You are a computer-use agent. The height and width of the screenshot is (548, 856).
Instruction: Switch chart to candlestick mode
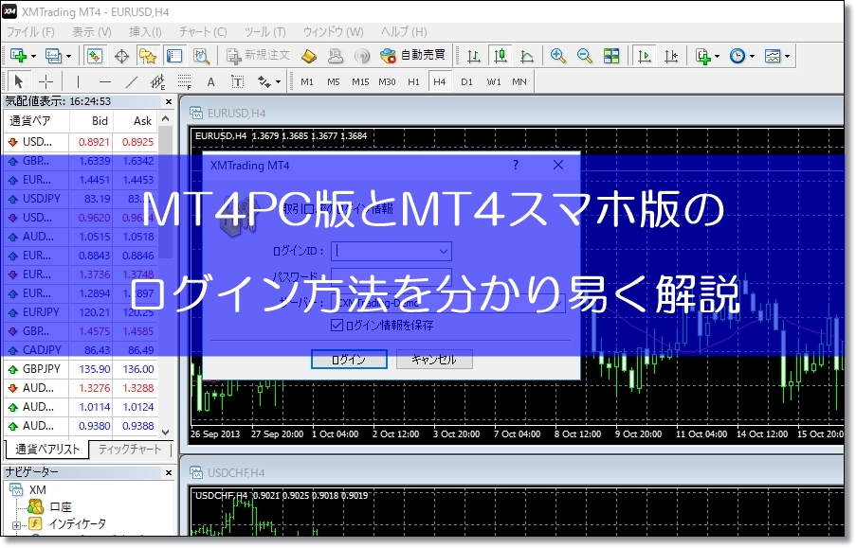coord(501,56)
